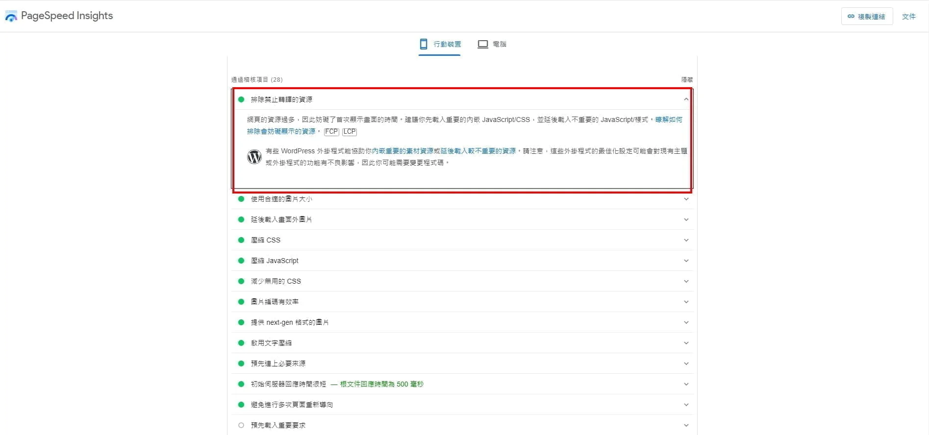Click hollow circle icon beside 預先載入重要要求
The image size is (929, 435).
[x=241, y=425]
